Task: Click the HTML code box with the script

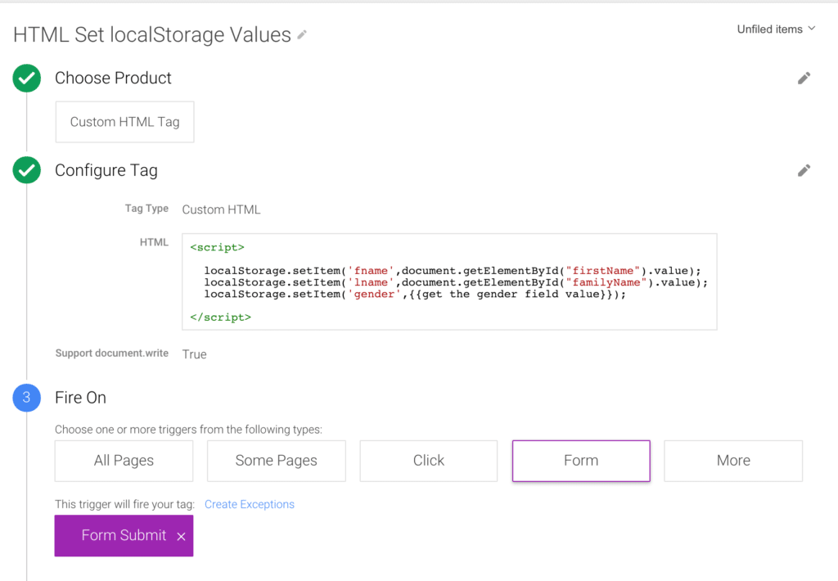Action: (x=449, y=281)
